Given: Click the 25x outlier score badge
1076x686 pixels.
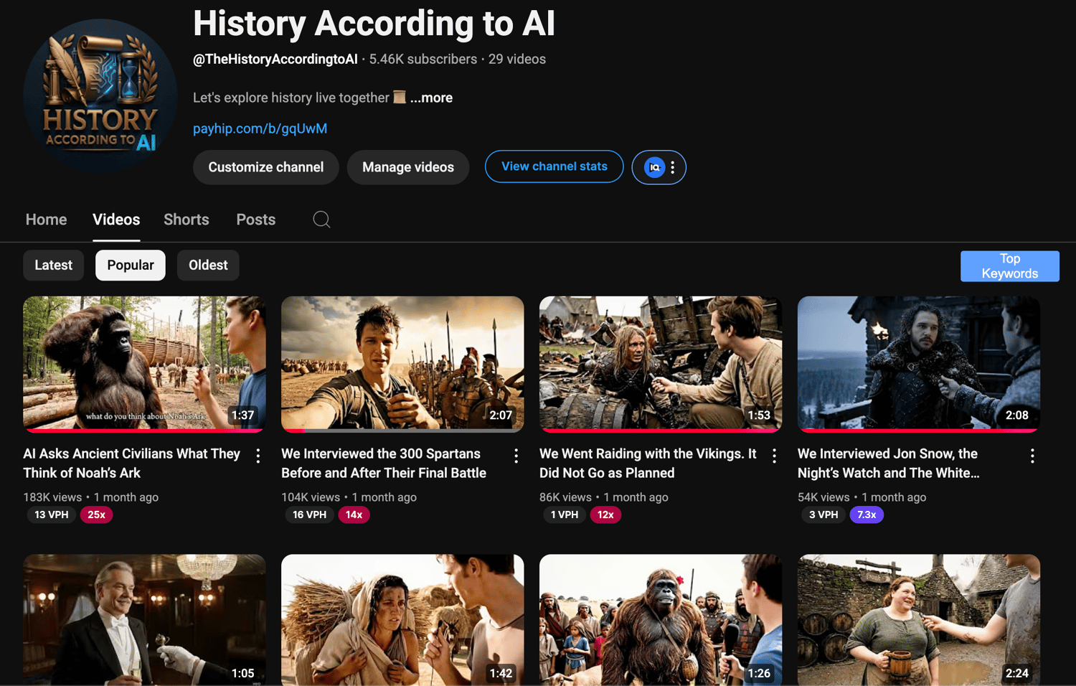Looking at the screenshot, I should [97, 514].
